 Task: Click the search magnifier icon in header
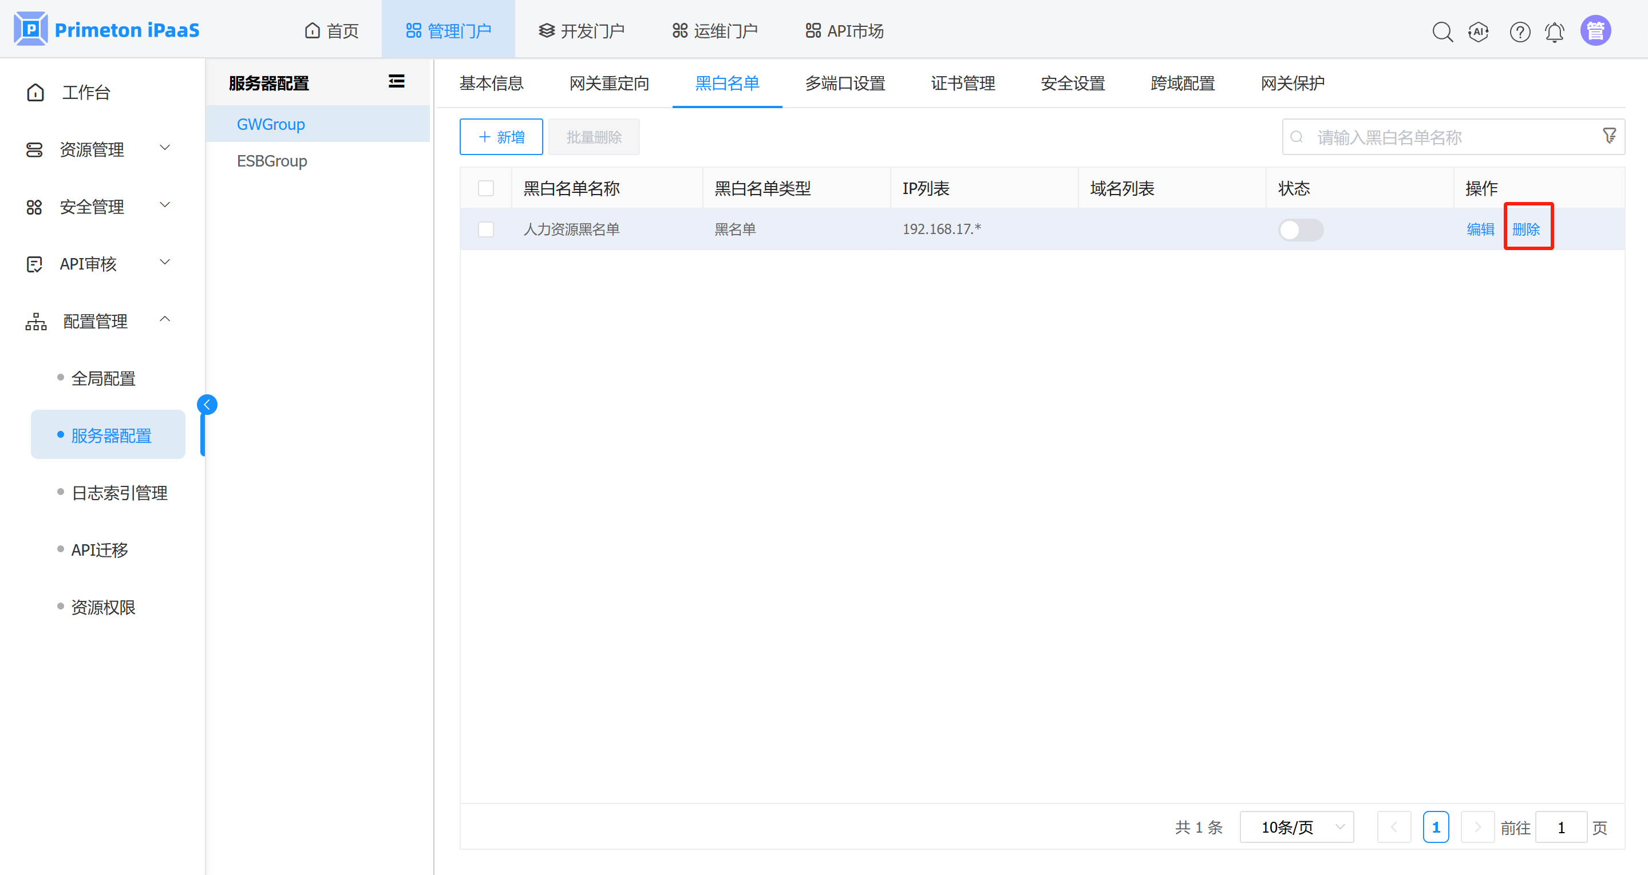[x=1442, y=31]
